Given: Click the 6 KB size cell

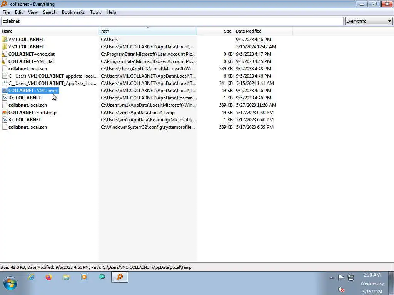Looking at the screenshot, I should (228, 76).
